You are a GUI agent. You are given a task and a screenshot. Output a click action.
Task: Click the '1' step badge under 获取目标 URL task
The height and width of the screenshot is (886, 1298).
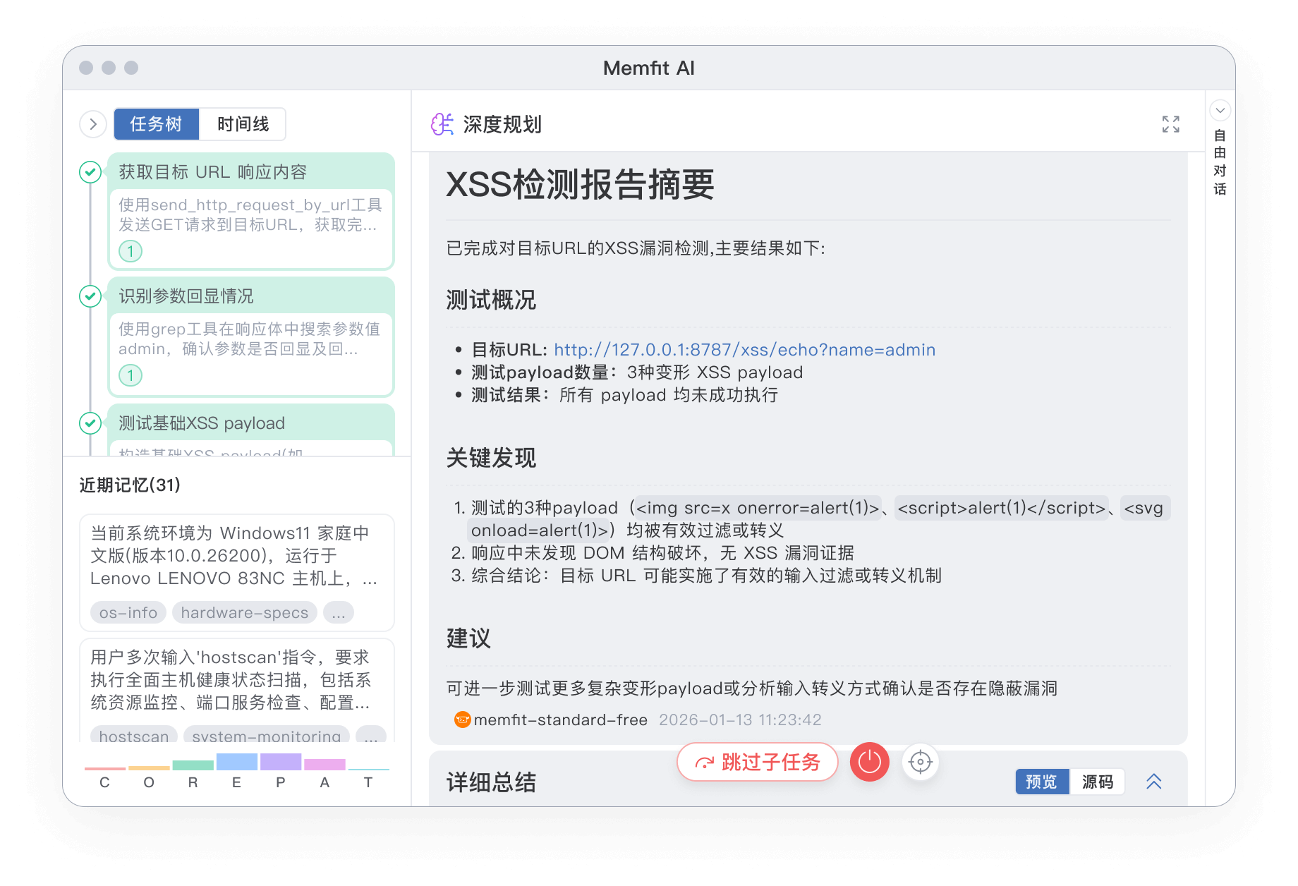[130, 250]
